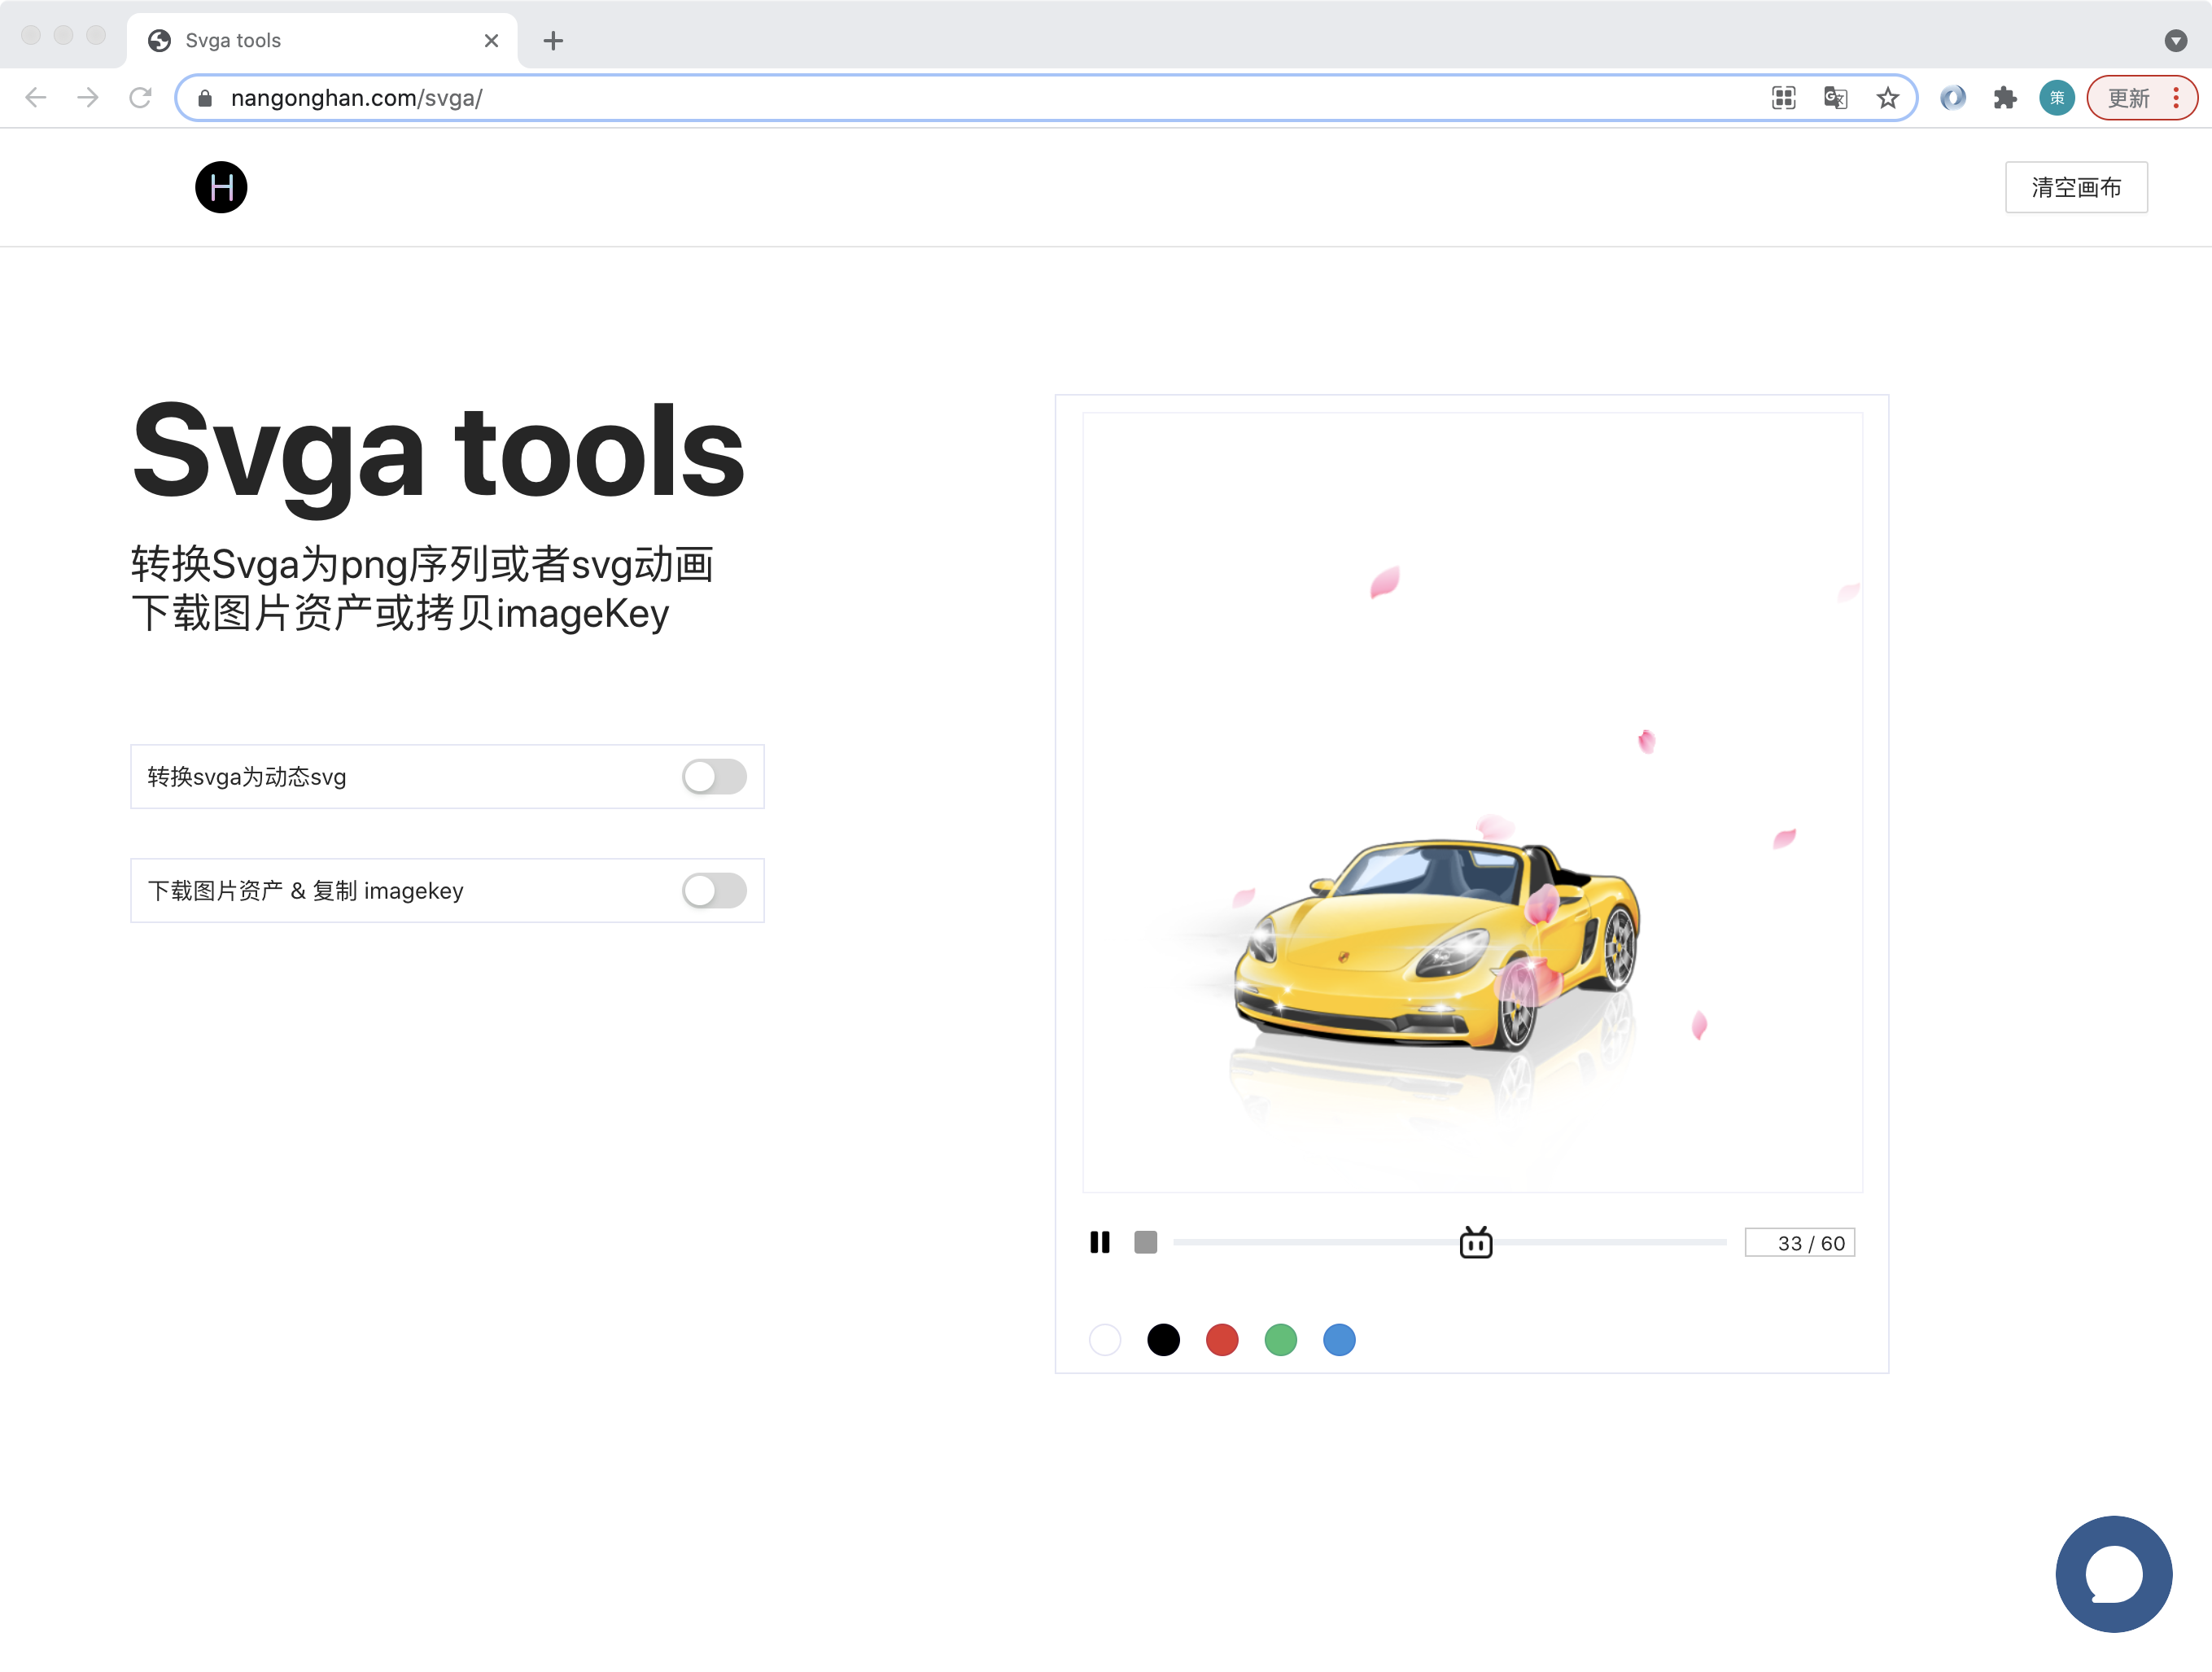This screenshot has height=1672, width=2212.
Task: Click the QR code icon in address bar
Action: [x=1784, y=98]
